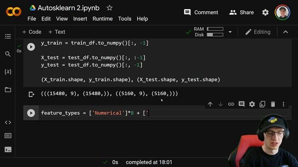
Task: Collapse the header with chevron up
Action: (285, 32)
